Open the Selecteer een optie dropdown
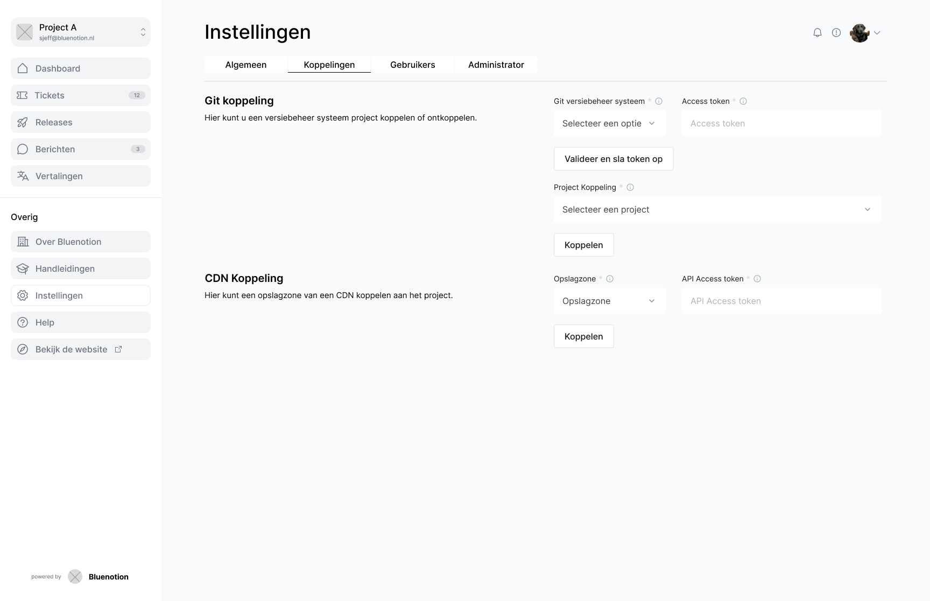The height and width of the screenshot is (601, 930). click(609, 123)
